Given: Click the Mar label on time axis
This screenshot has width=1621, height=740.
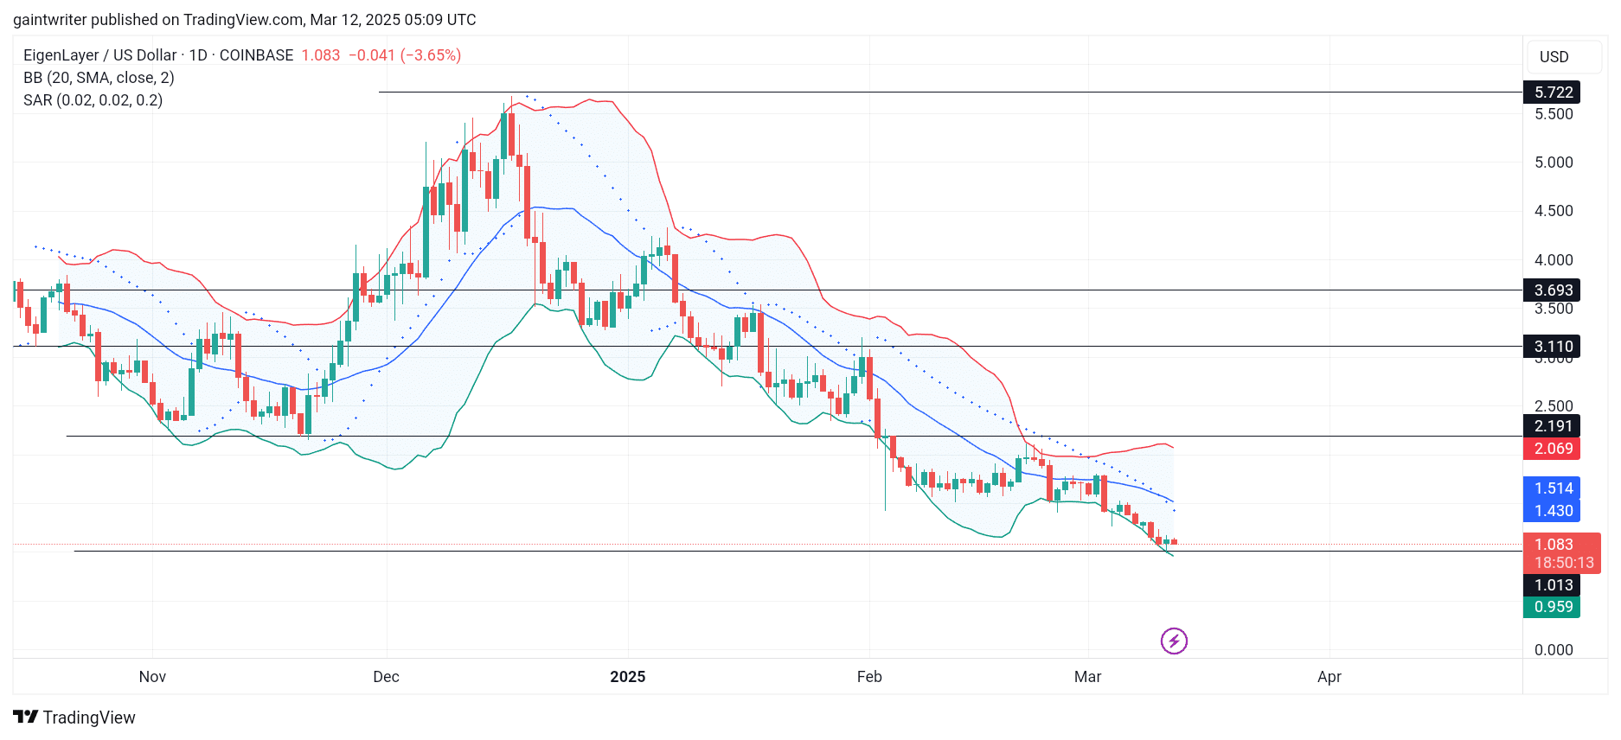Looking at the screenshot, I should (1087, 677).
